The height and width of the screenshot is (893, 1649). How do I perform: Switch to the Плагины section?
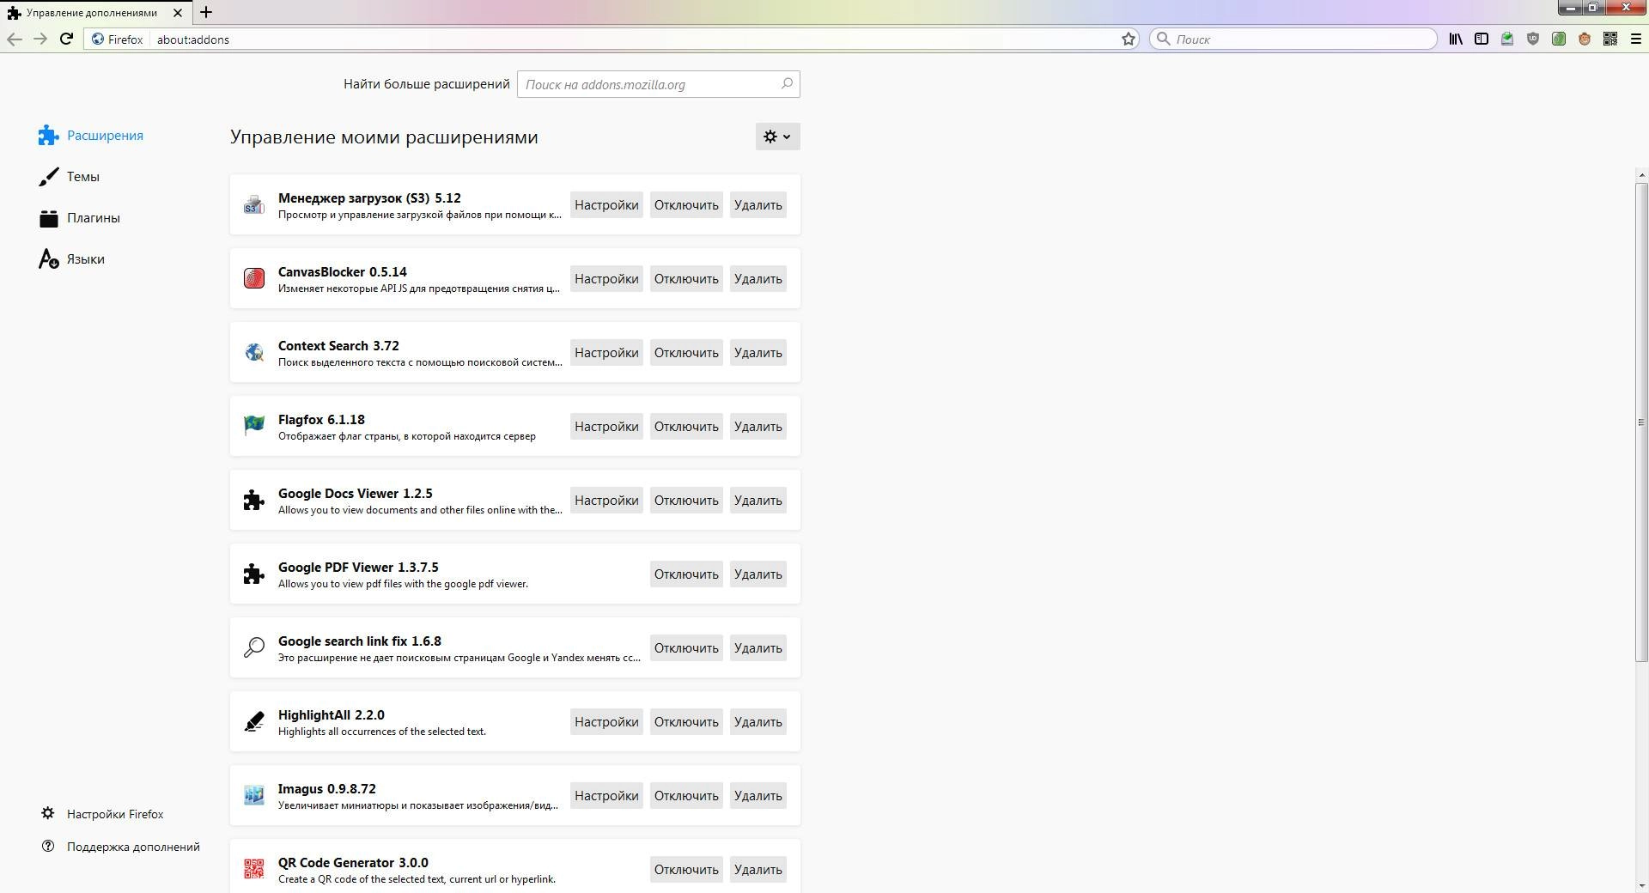(80, 218)
